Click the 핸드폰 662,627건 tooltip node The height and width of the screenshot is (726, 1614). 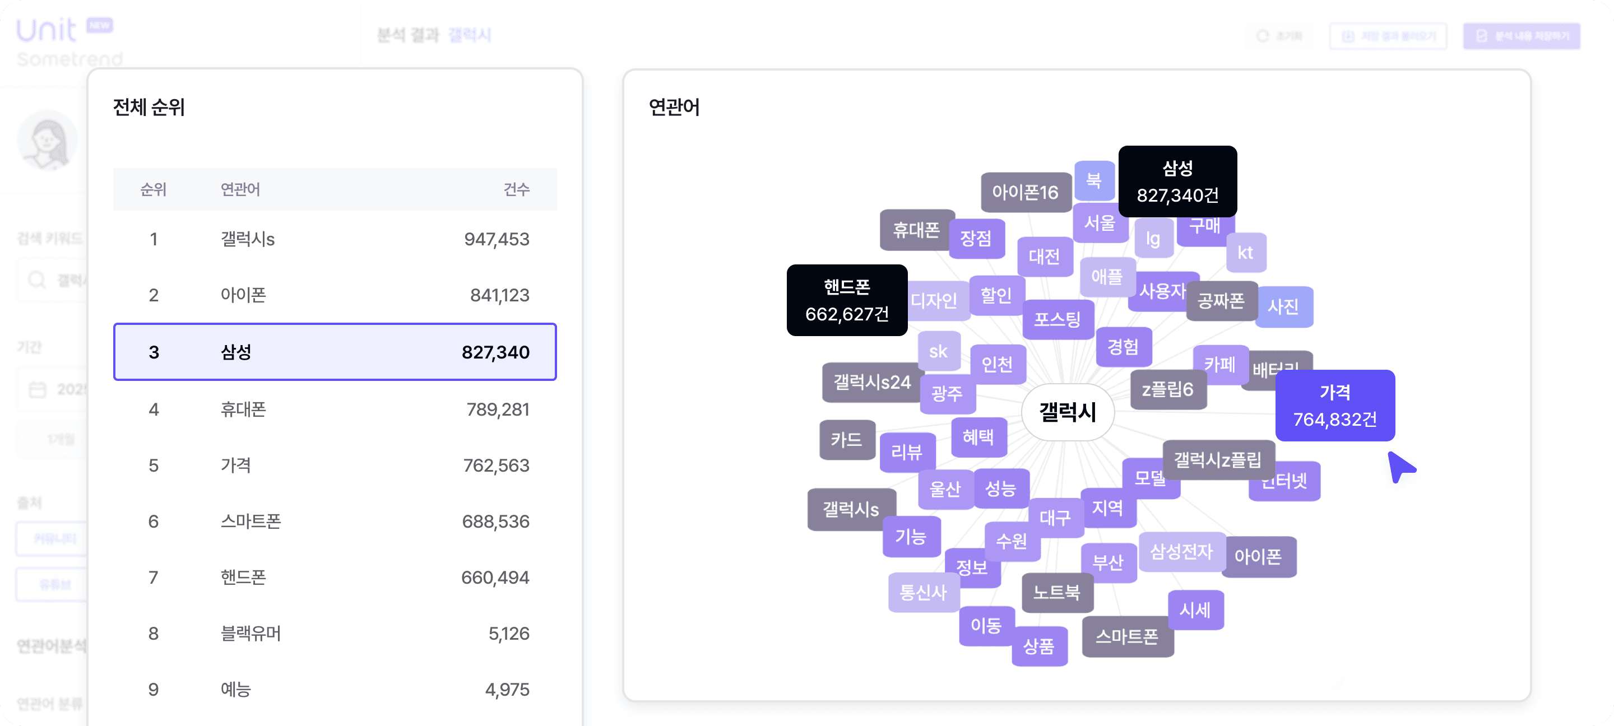pos(847,300)
